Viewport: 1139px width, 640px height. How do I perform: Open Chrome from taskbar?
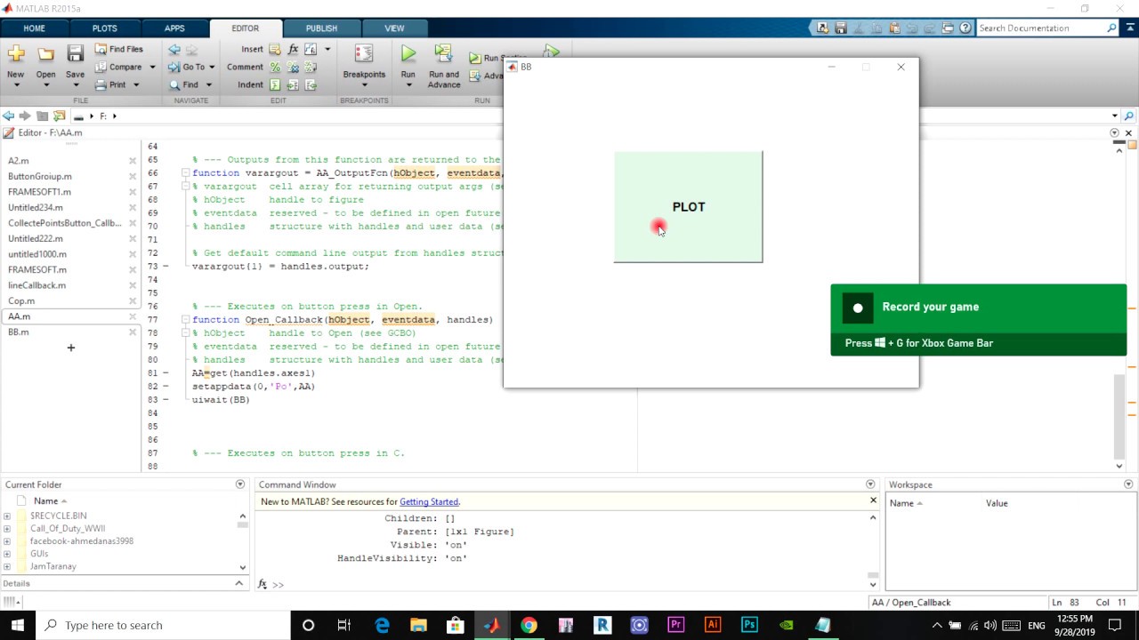point(529,625)
